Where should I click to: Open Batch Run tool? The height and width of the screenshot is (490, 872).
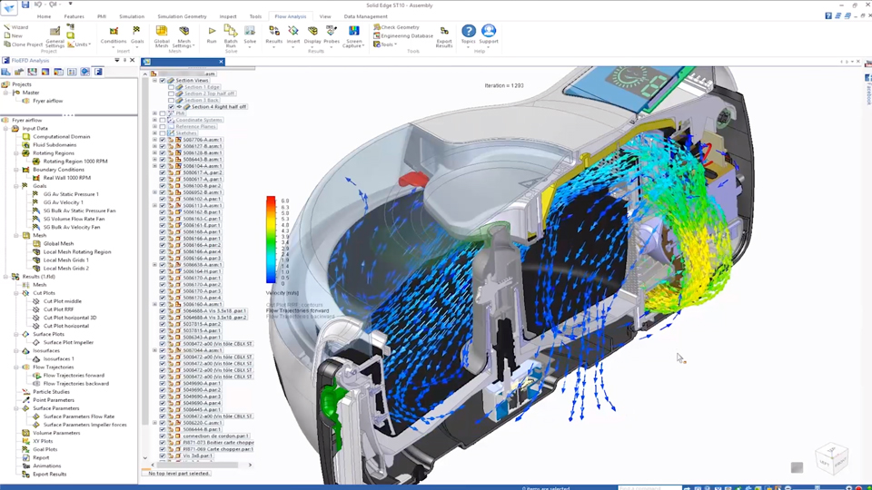pyautogui.click(x=230, y=36)
